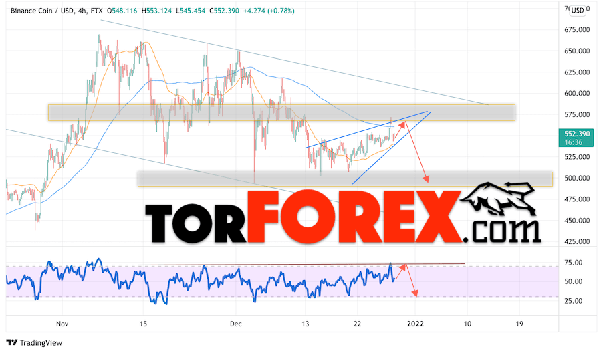Click the Nov label on time axis
This screenshot has height=353, width=603.
pos(62,324)
